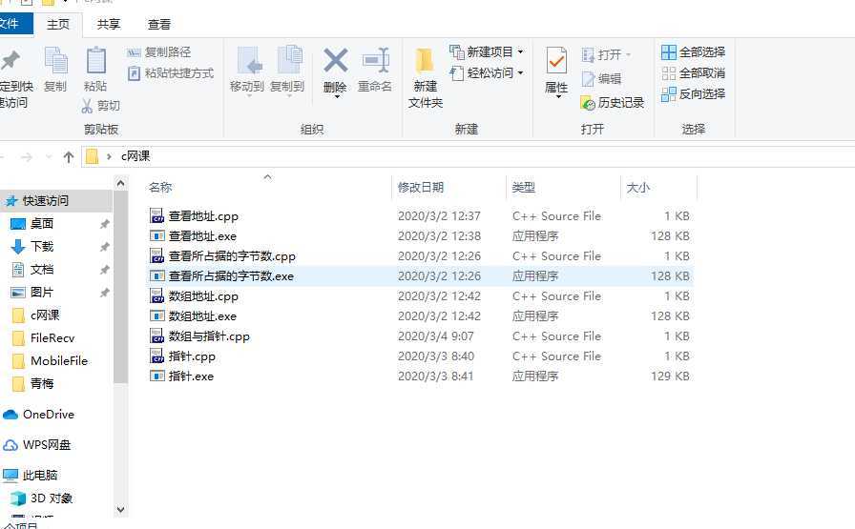This screenshot has height=529, width=855.
Task: Switch to the View (查看) tab
Action: tap(159, 25)
